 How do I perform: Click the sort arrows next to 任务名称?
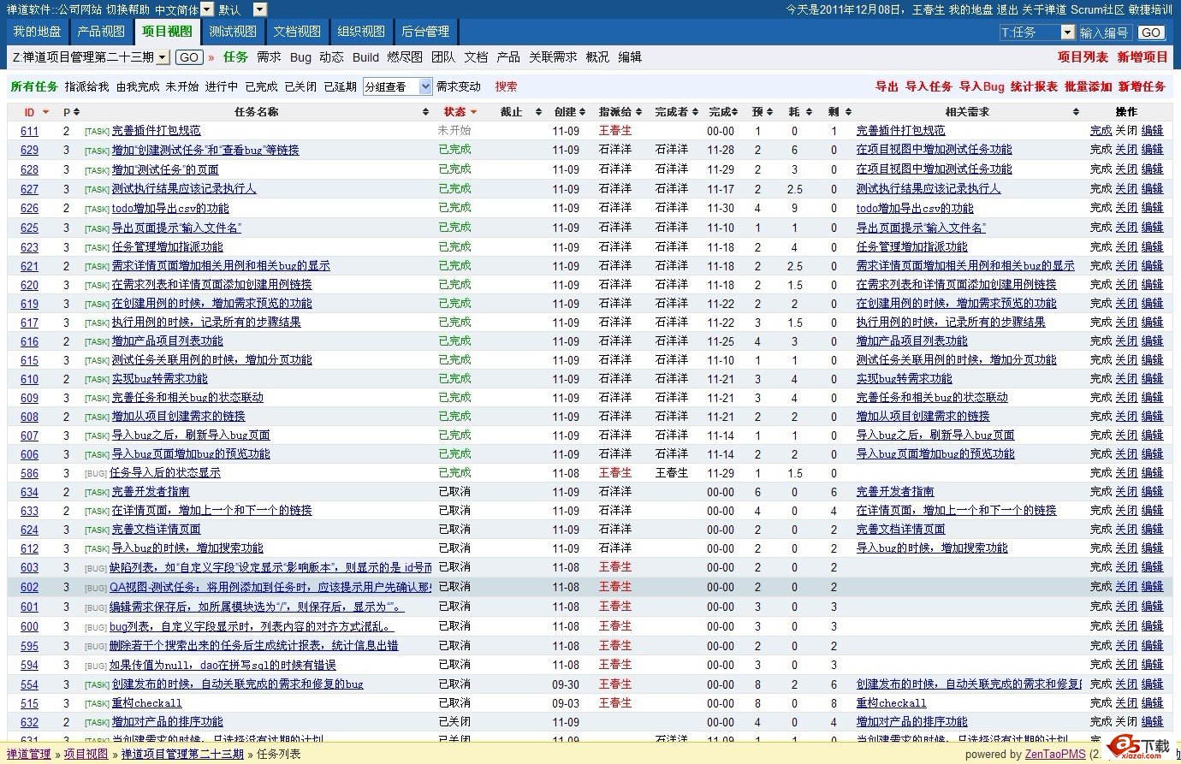[x=425, y=112]
